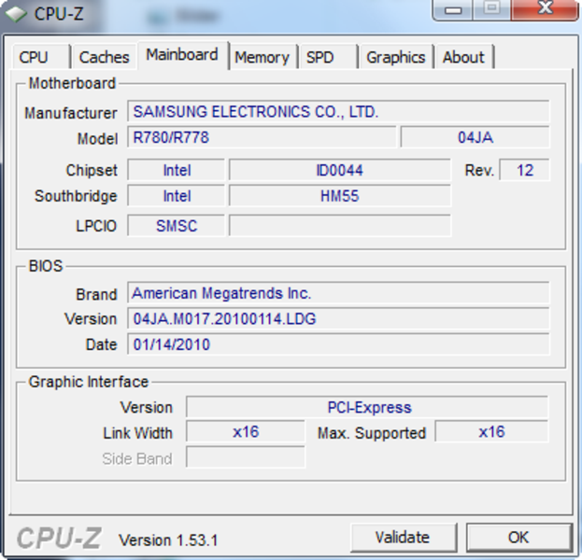Click the empty LPCIO model field

pos(340,225)
